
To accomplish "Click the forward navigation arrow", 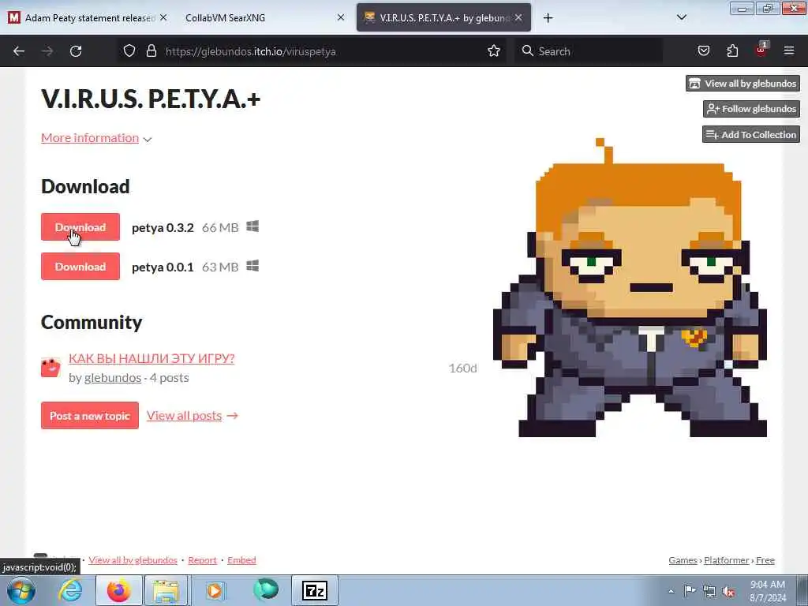I will 47,51.
